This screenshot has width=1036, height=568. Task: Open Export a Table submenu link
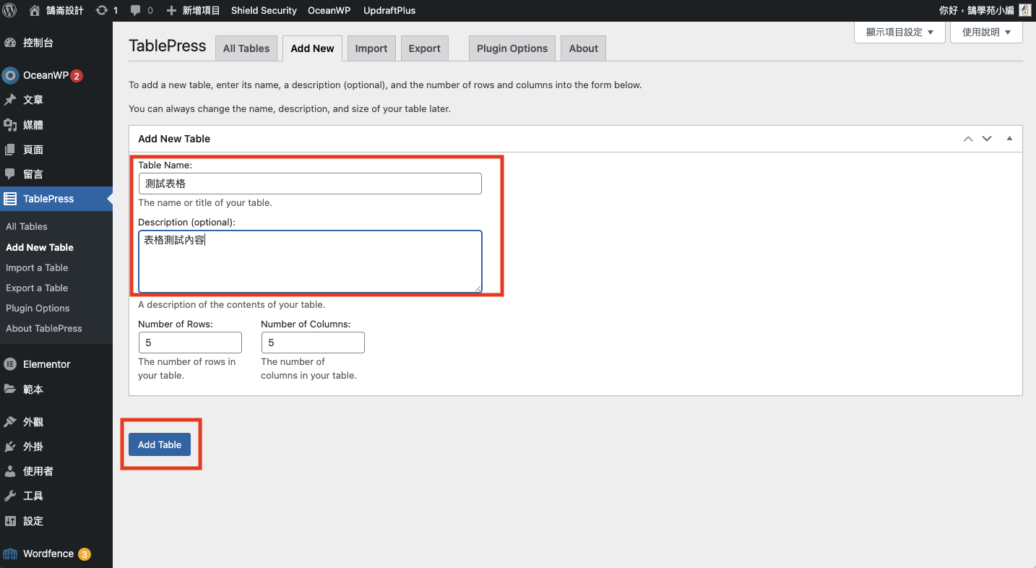(x=37, y=288)
